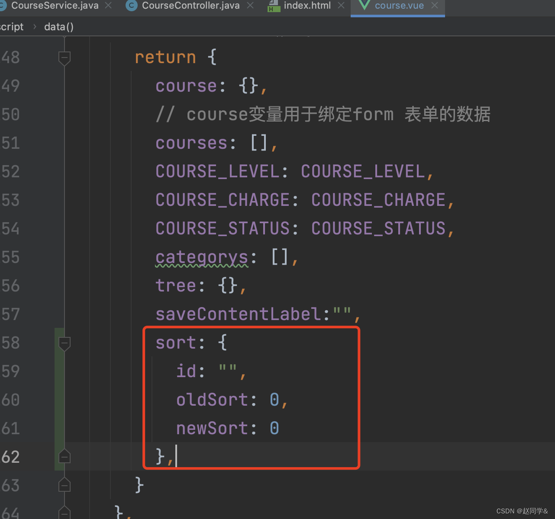The height and width of the screenshot is (519, 555).
Task: Close the CourseController.java tab
Action: [250, 5]
